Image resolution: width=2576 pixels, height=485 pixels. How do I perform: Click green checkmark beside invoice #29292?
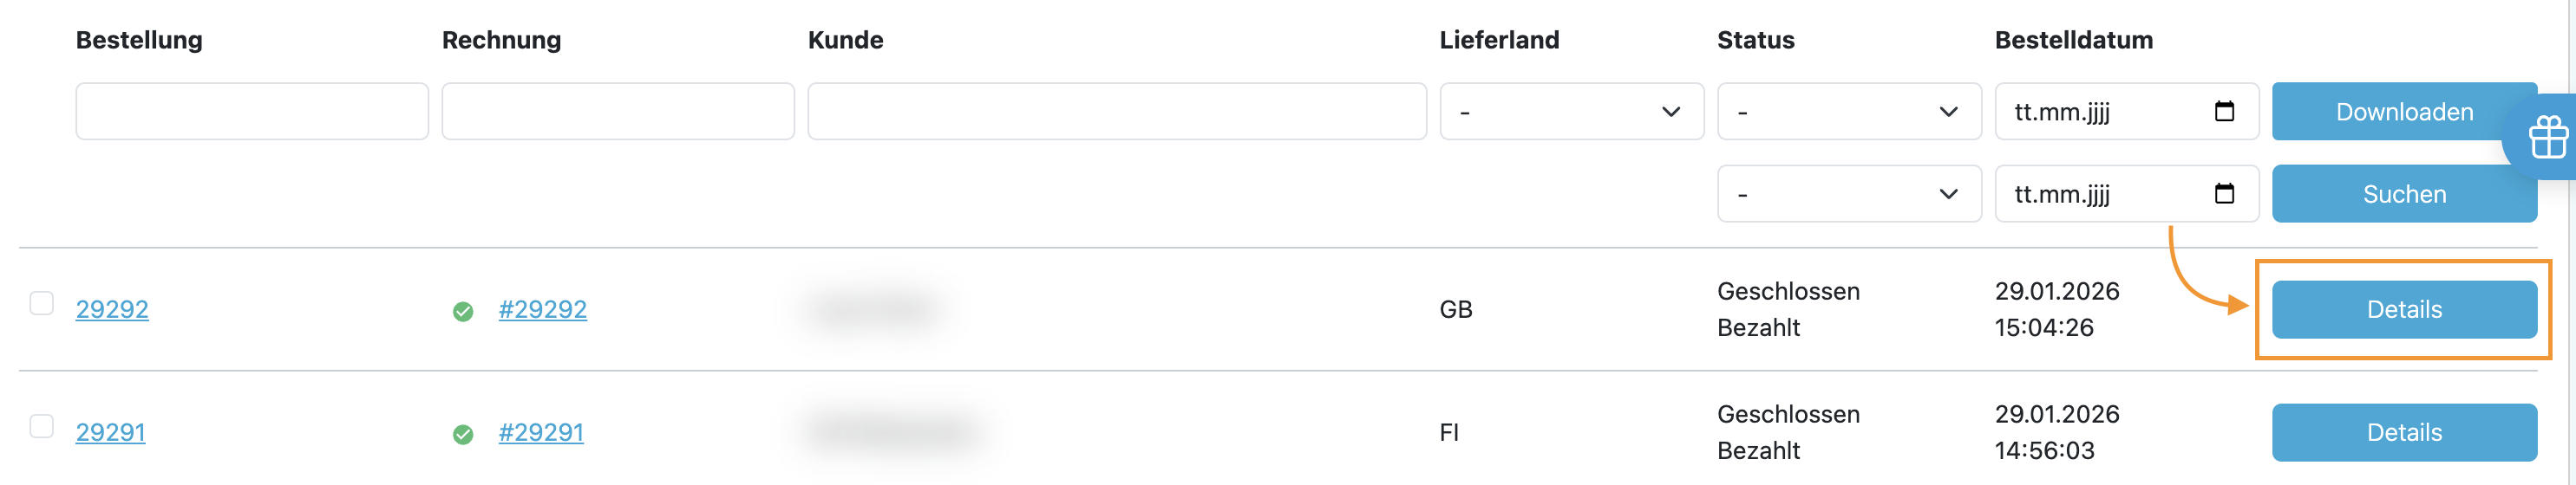tap(463, 312)
